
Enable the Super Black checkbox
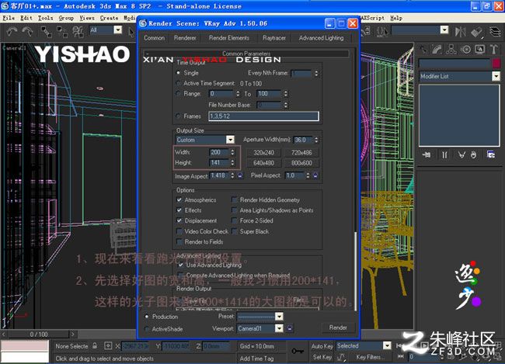(235, 231)
